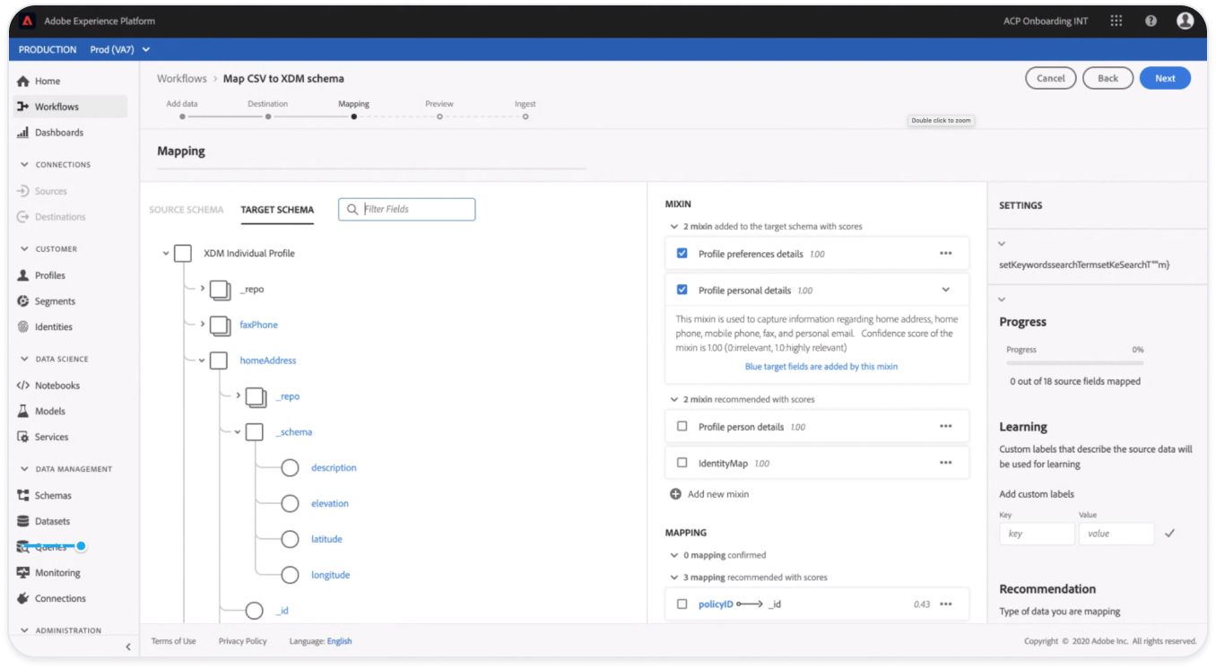
Task: Collapse the homeAddress tree node
Action: pos(202,361)
